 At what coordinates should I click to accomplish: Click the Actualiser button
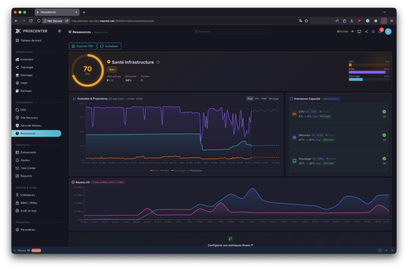tap(109, 46)
